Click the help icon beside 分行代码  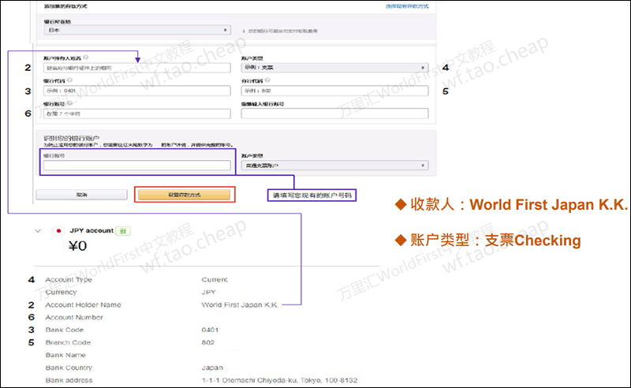[x=267, y=80]
